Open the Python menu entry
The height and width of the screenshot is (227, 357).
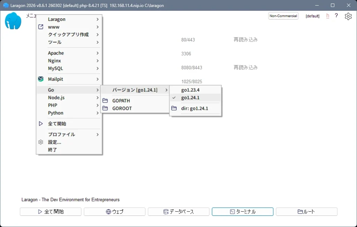[x=69, y=113]
